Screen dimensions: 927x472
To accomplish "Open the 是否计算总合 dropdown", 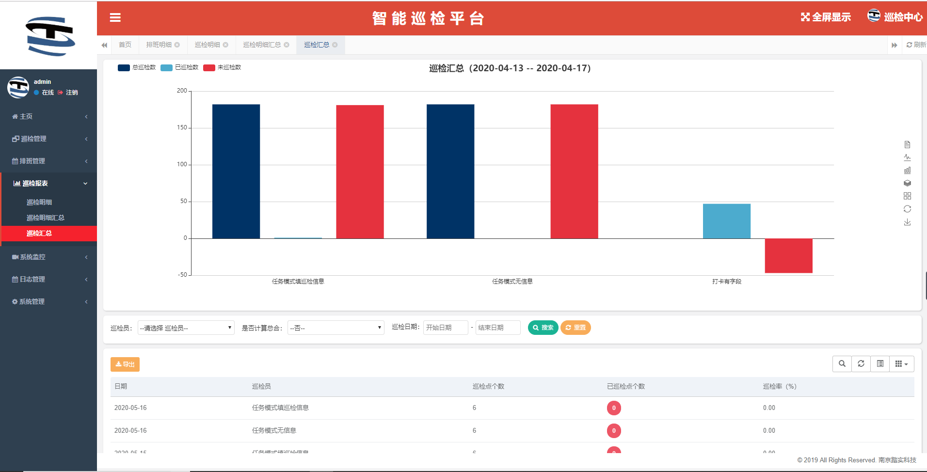I will point(336,328).
